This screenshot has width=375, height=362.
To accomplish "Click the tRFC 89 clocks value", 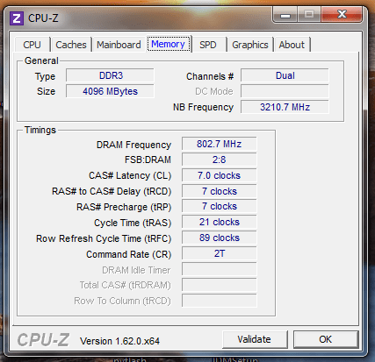I will (220, 238).
